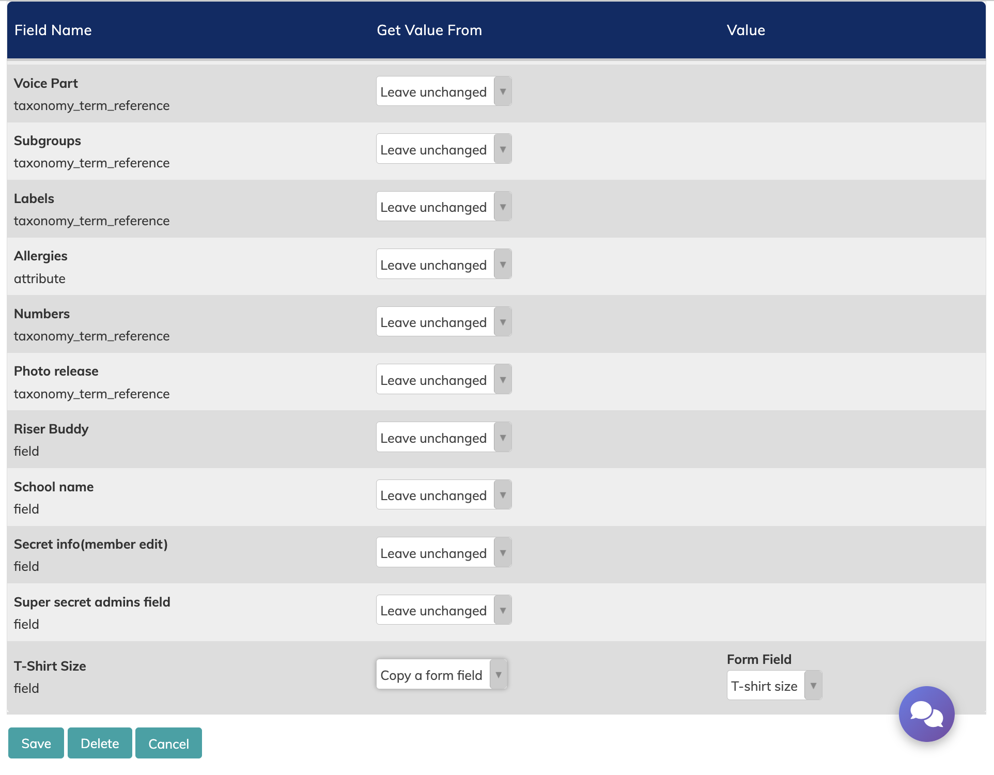The width and height of the screenshot is (994, 775).
Task: Click the Cancel button
Action: click(168, 743)
